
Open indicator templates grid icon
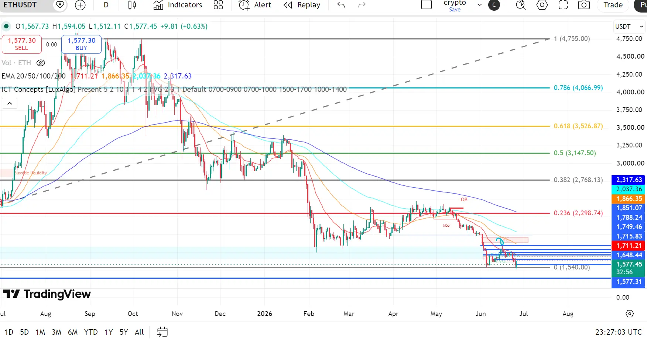(x=218, y=5)
